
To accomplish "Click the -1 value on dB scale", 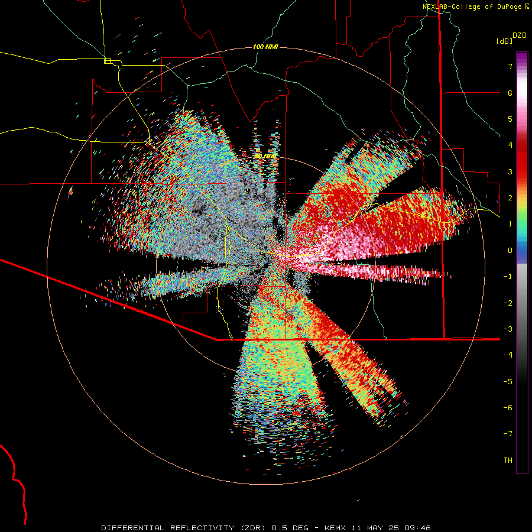I will click(508, 277).
